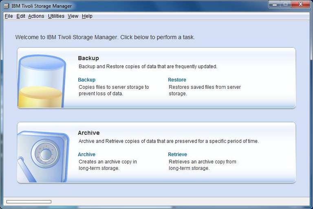Click the Archive section heading

point(88,133)
